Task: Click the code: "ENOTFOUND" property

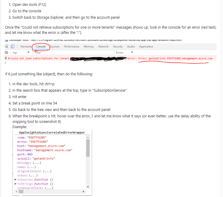Action: click(x=32, y=137)
